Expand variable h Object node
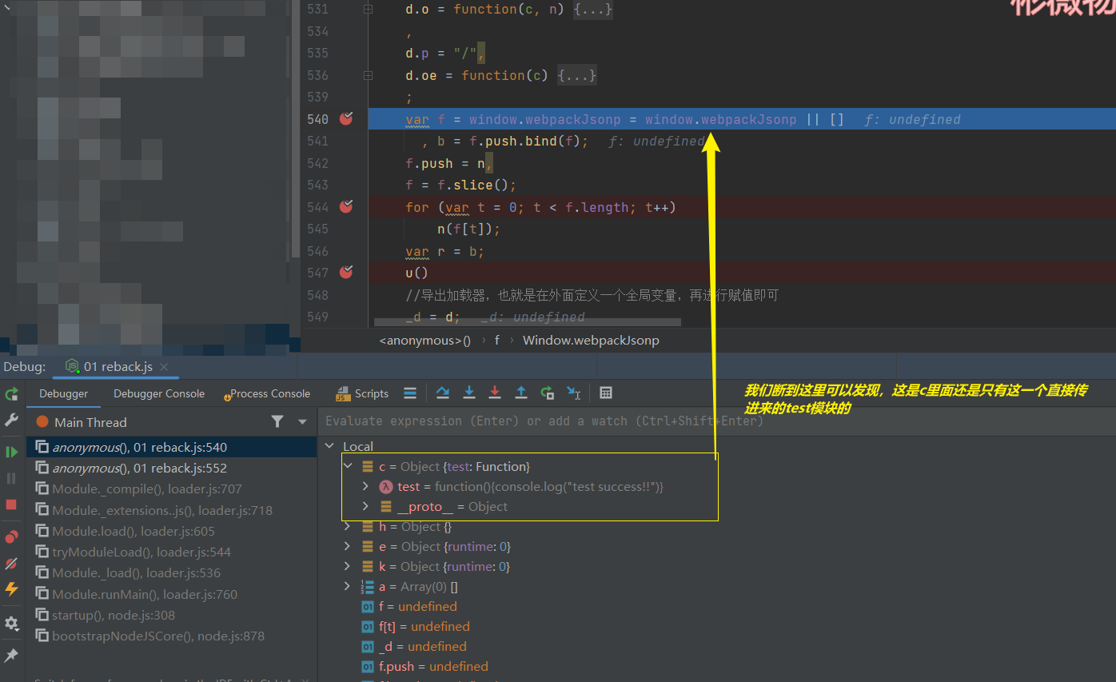Image resolution: width=1116 pixels, height=682 pixels. tap(347, 526)
